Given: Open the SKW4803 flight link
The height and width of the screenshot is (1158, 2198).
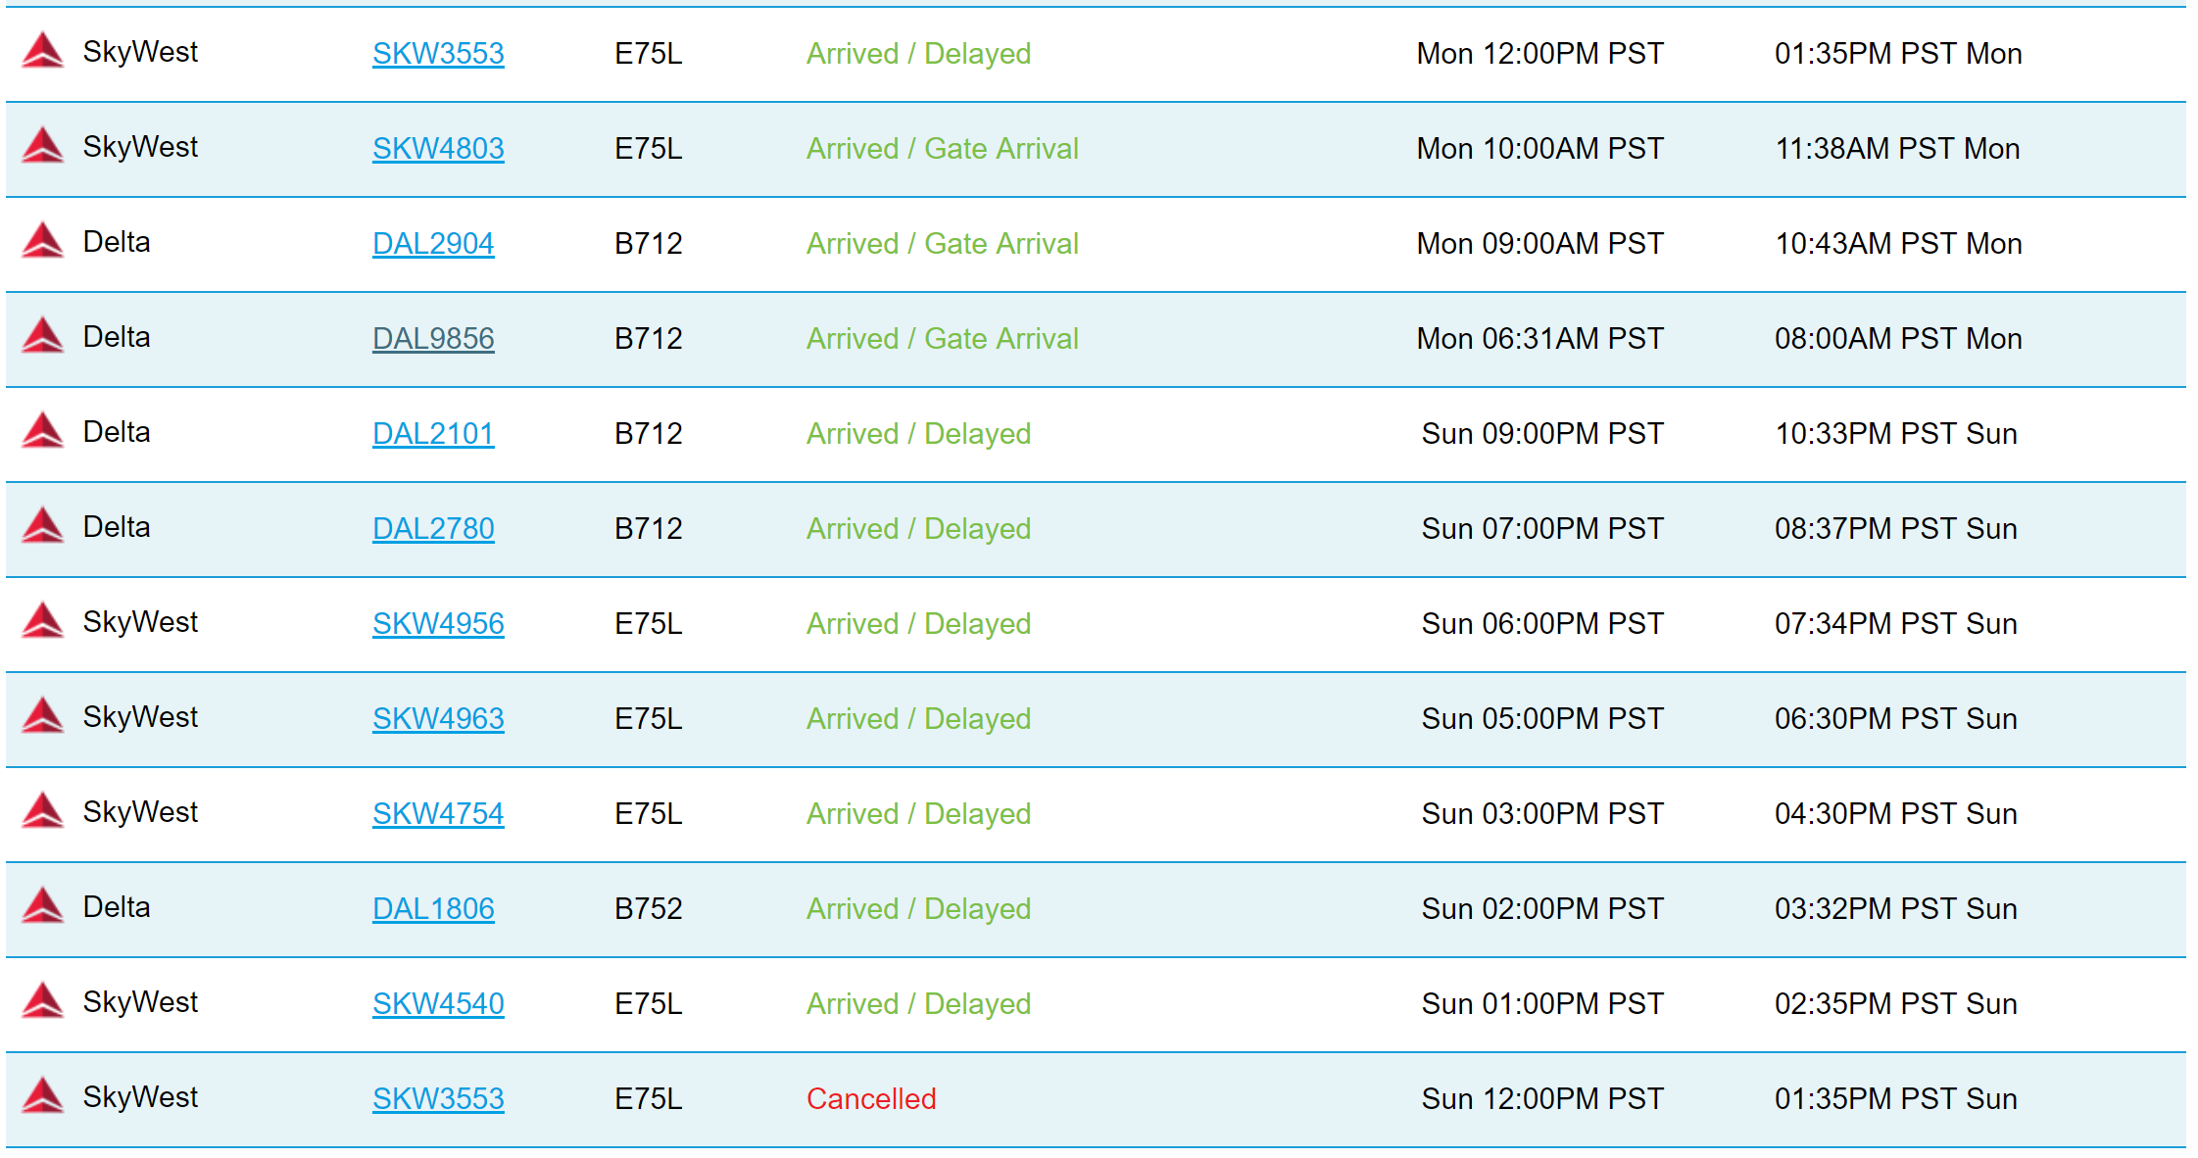Looking at the screenshot, I should (438, 149).
